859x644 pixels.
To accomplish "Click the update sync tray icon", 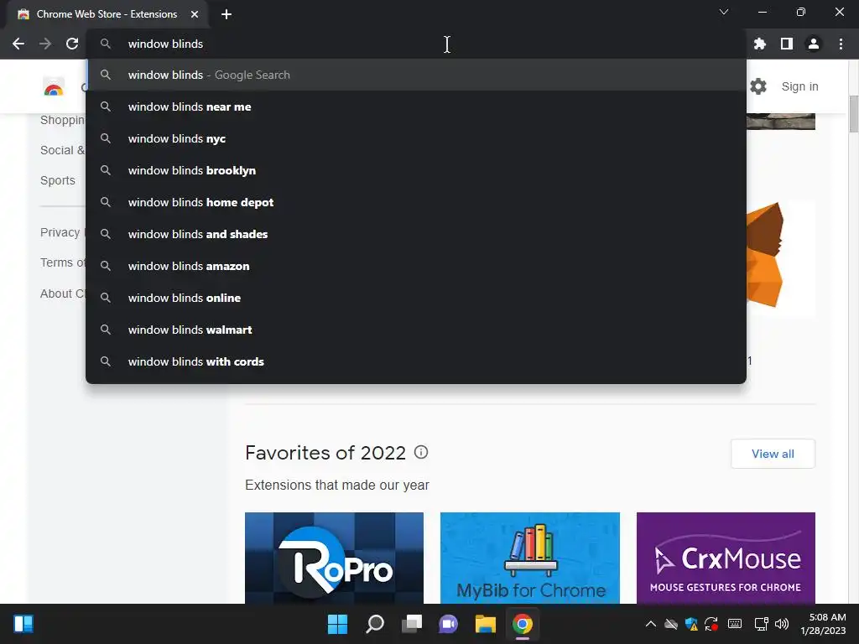I will (x=711, y=624).
